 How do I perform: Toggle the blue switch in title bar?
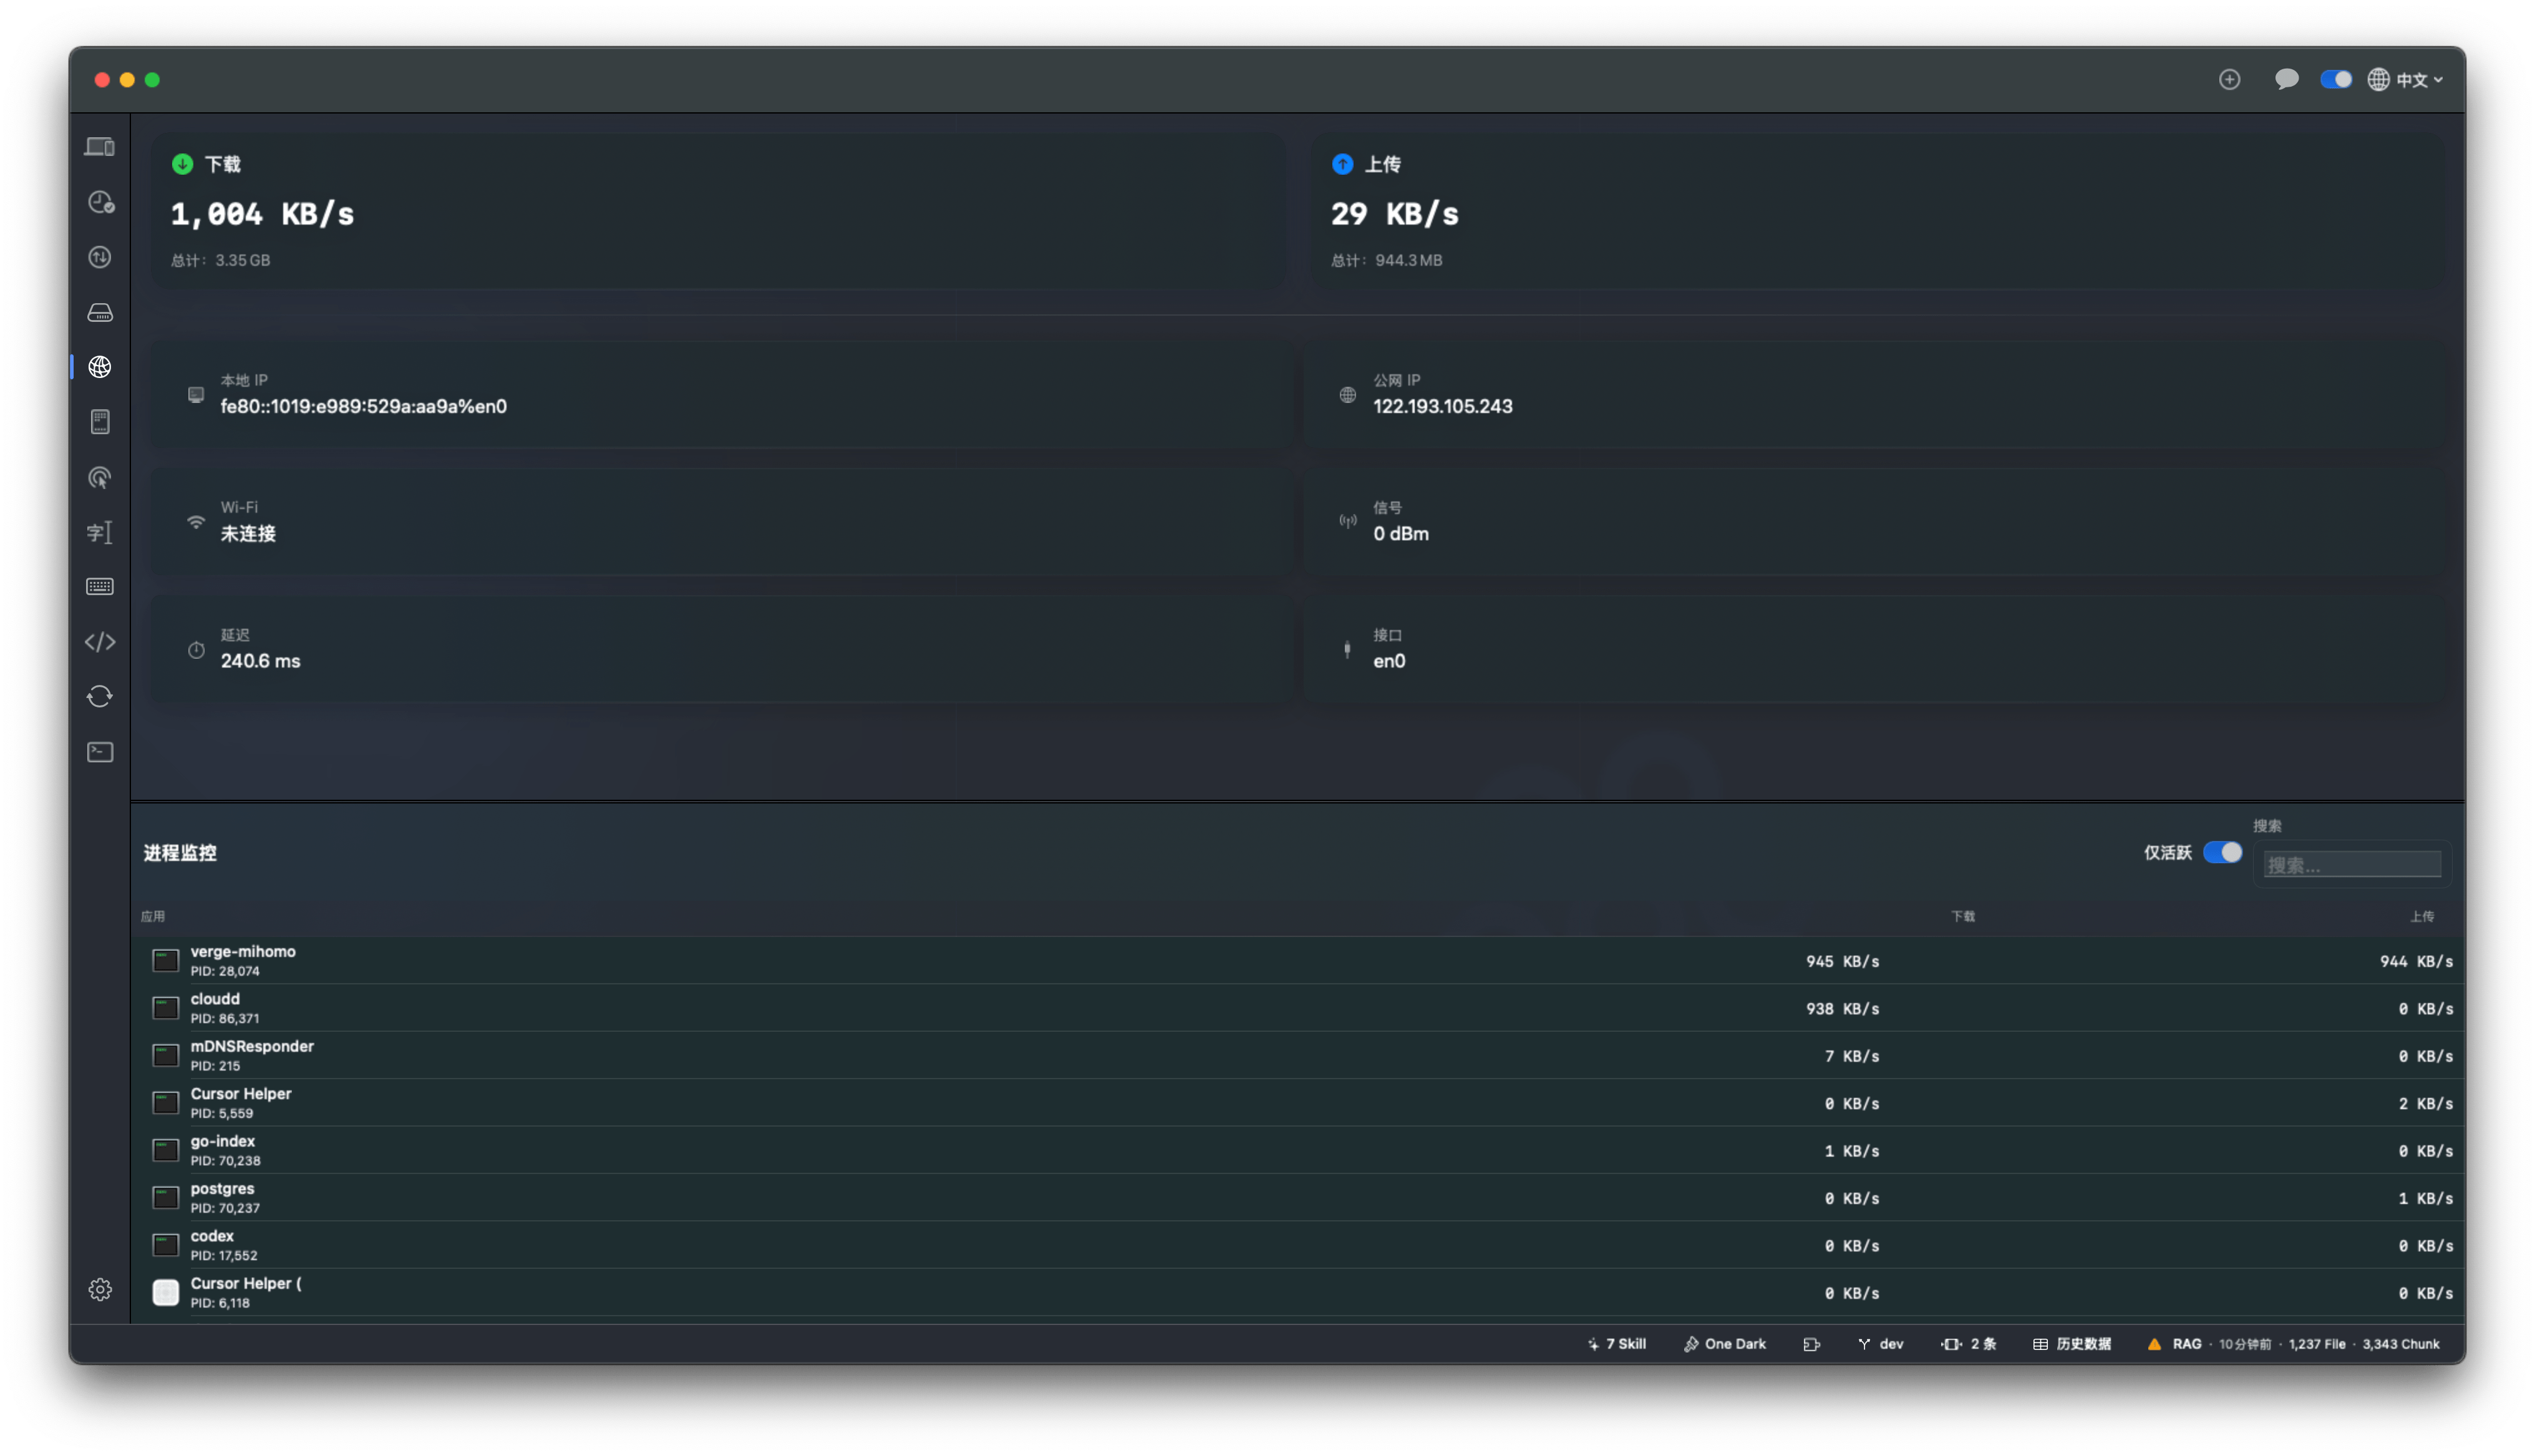(x=2336, y=79)
